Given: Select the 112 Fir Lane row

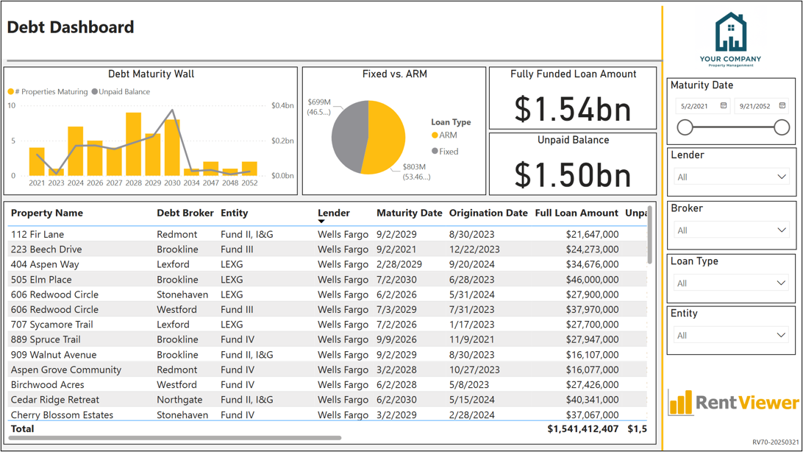Looking at the screenshot, I should pyautogui.click(x=328, y=234).
